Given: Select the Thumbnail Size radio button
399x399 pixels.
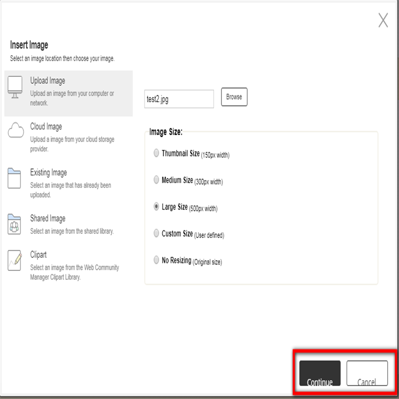Looking at the screenshot, I should (157, 154).
